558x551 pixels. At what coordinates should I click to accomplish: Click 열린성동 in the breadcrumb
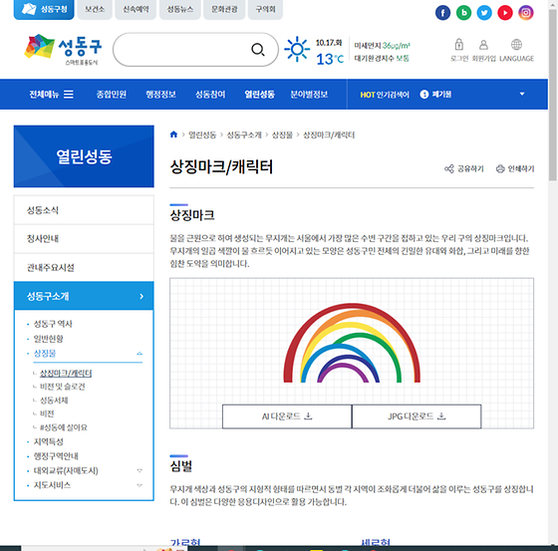(202, 135)
